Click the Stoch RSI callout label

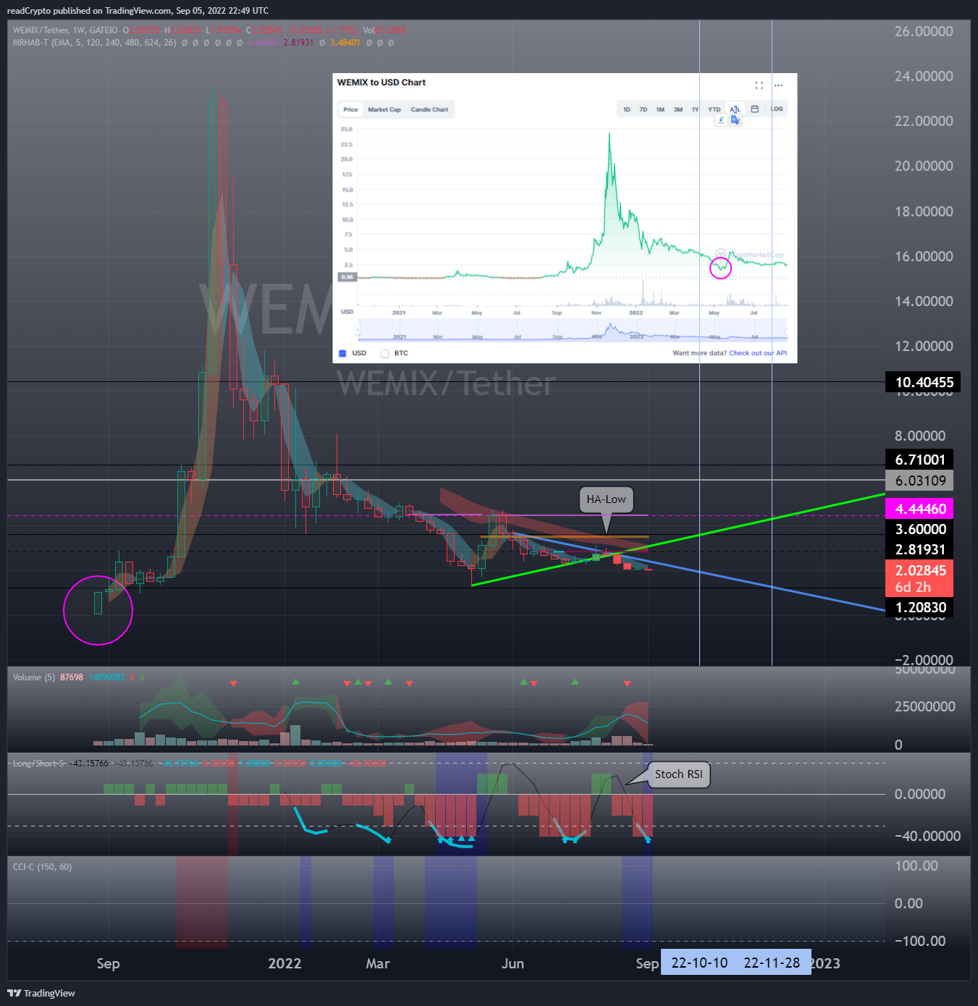click(x=678, y=774)
